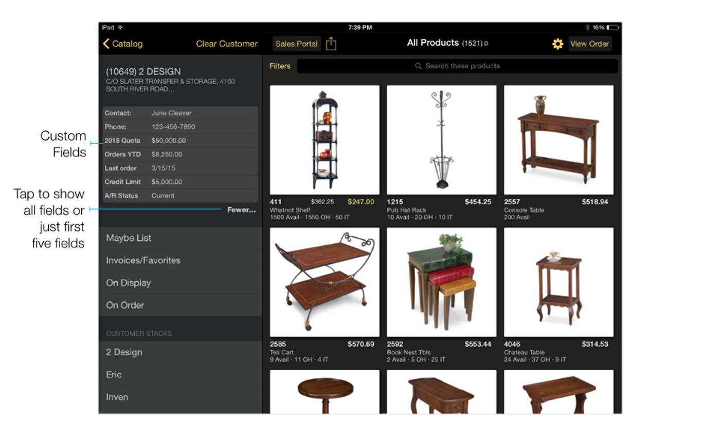Tap the Wi-Fi icon in status bar
Screen dimensions: 720x443
[120, 28]
